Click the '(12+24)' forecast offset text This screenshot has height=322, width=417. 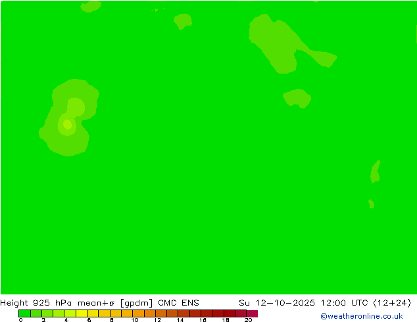392,303
